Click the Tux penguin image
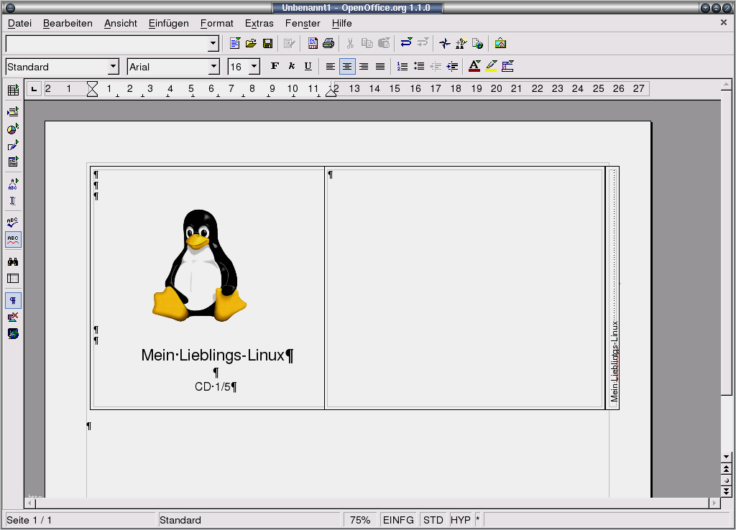The image size is (736, 530). 199,265
